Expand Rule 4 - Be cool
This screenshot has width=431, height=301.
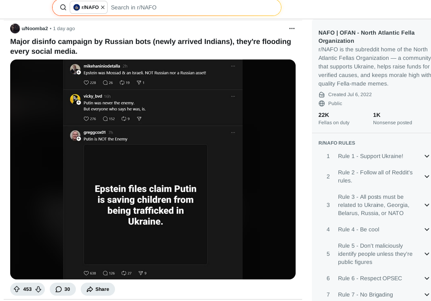(427, 230)
